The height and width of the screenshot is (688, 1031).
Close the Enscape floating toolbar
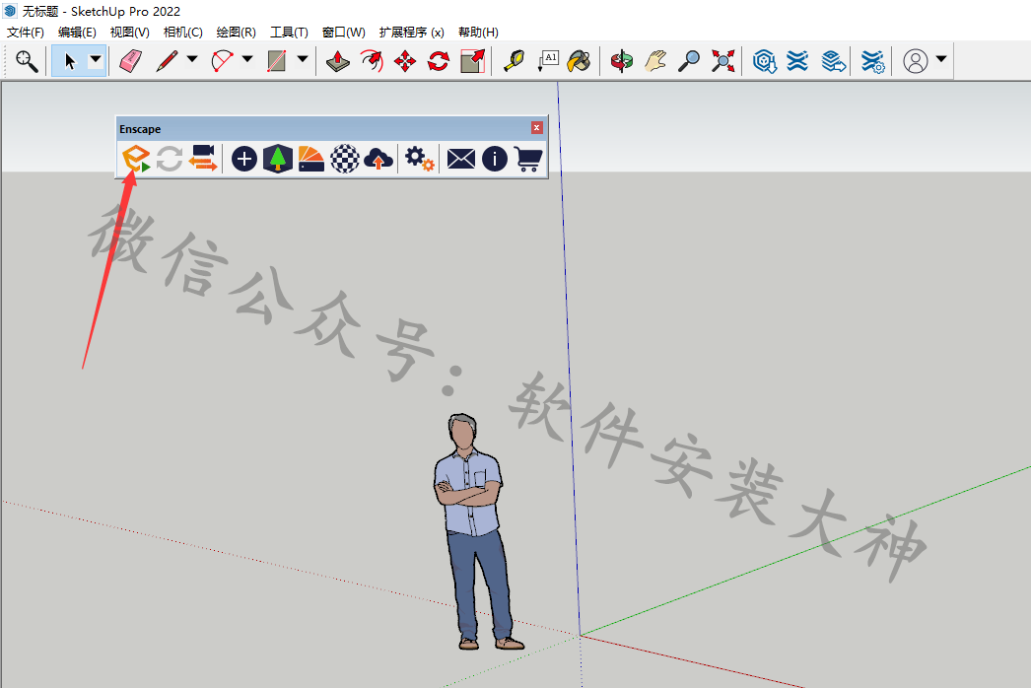pos(537,127)
